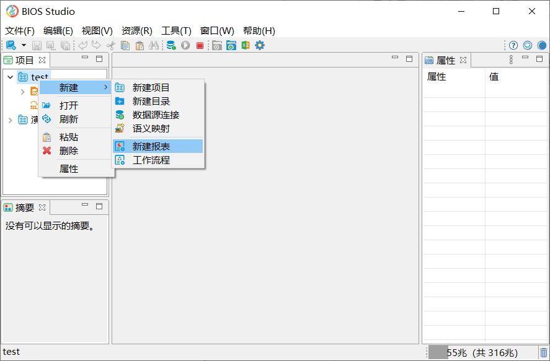Open the 文件(F) menu
Screen dimensions: 550x361
coord(20,31)
